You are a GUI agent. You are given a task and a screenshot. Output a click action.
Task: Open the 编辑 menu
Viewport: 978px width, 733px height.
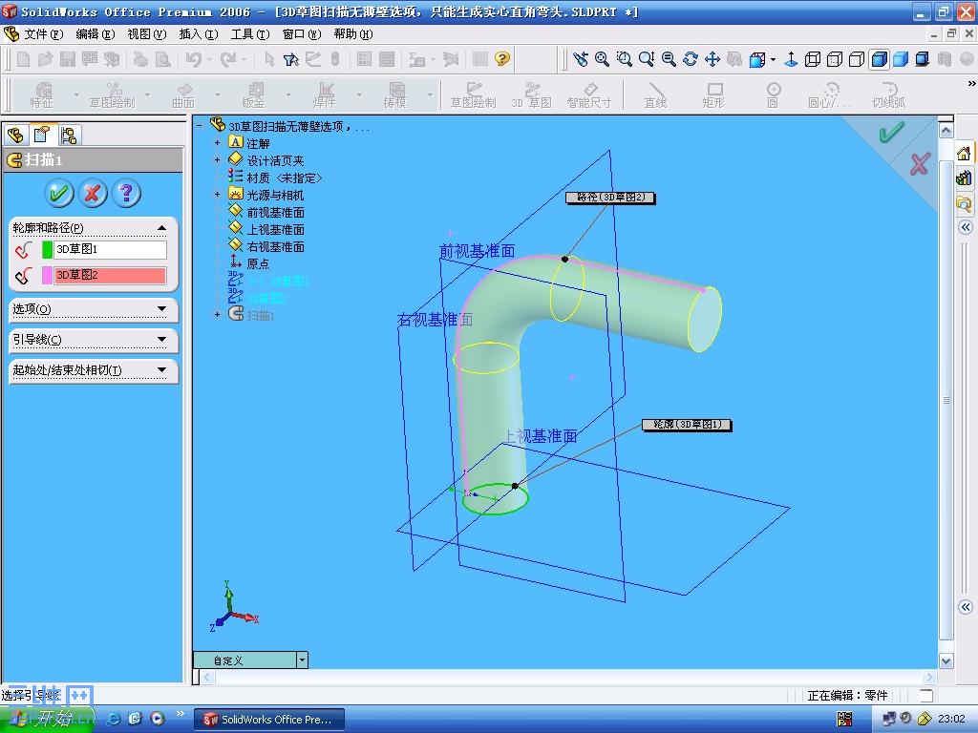tap(95, 33)
